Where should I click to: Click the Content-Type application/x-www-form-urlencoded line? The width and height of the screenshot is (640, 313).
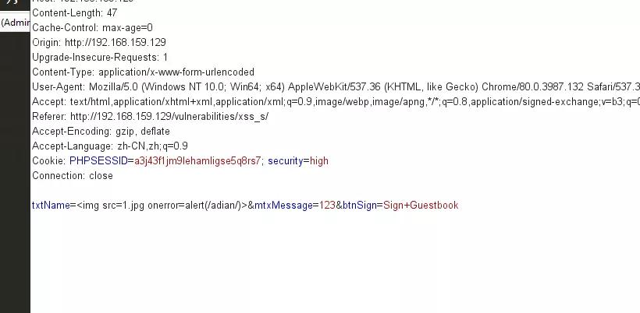pos(144,72)
